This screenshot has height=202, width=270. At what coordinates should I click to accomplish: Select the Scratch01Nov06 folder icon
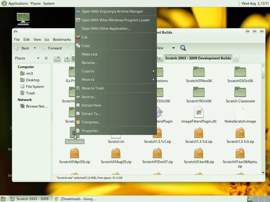[199, 72]
